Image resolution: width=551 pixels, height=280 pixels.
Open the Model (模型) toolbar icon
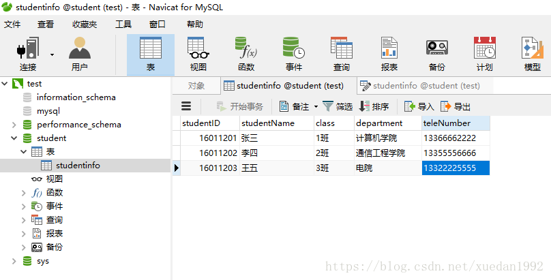click(532, 55)
